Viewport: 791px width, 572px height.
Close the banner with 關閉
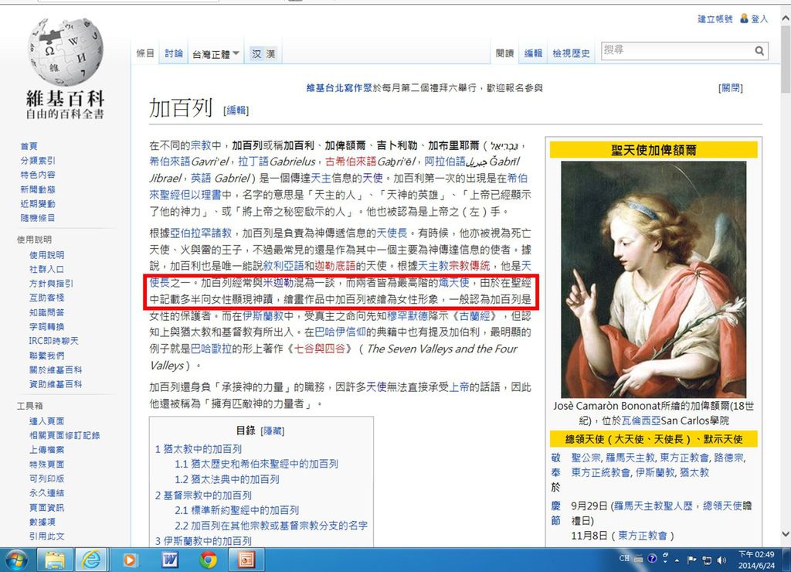tap(731, 88)
